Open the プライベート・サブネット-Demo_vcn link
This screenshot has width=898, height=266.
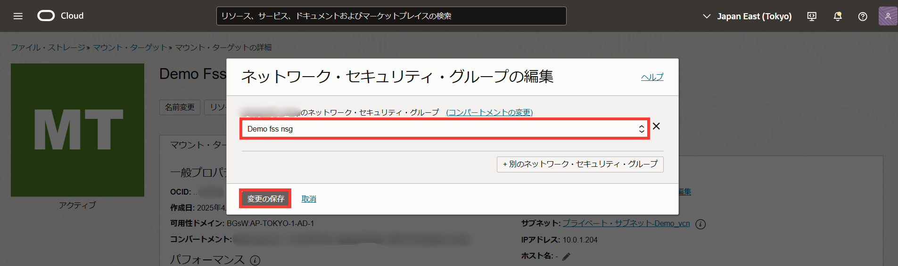click(x=626, y=224)
